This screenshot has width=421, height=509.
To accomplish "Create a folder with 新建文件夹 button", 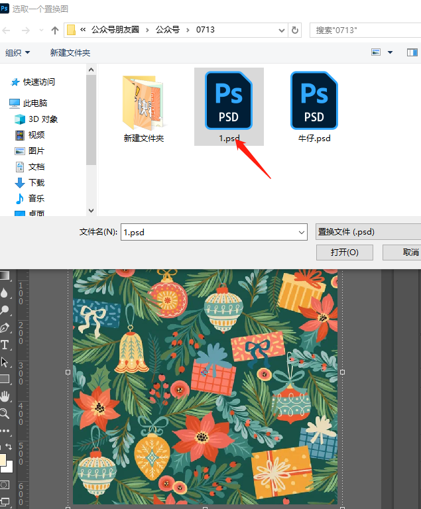I will 70,52.
